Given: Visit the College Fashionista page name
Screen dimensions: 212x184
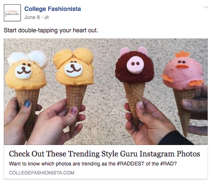Looking at the screenshot, I should pos(52,9).
